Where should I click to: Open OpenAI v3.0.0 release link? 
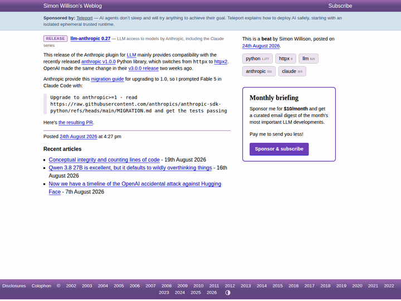pos(143,69)
